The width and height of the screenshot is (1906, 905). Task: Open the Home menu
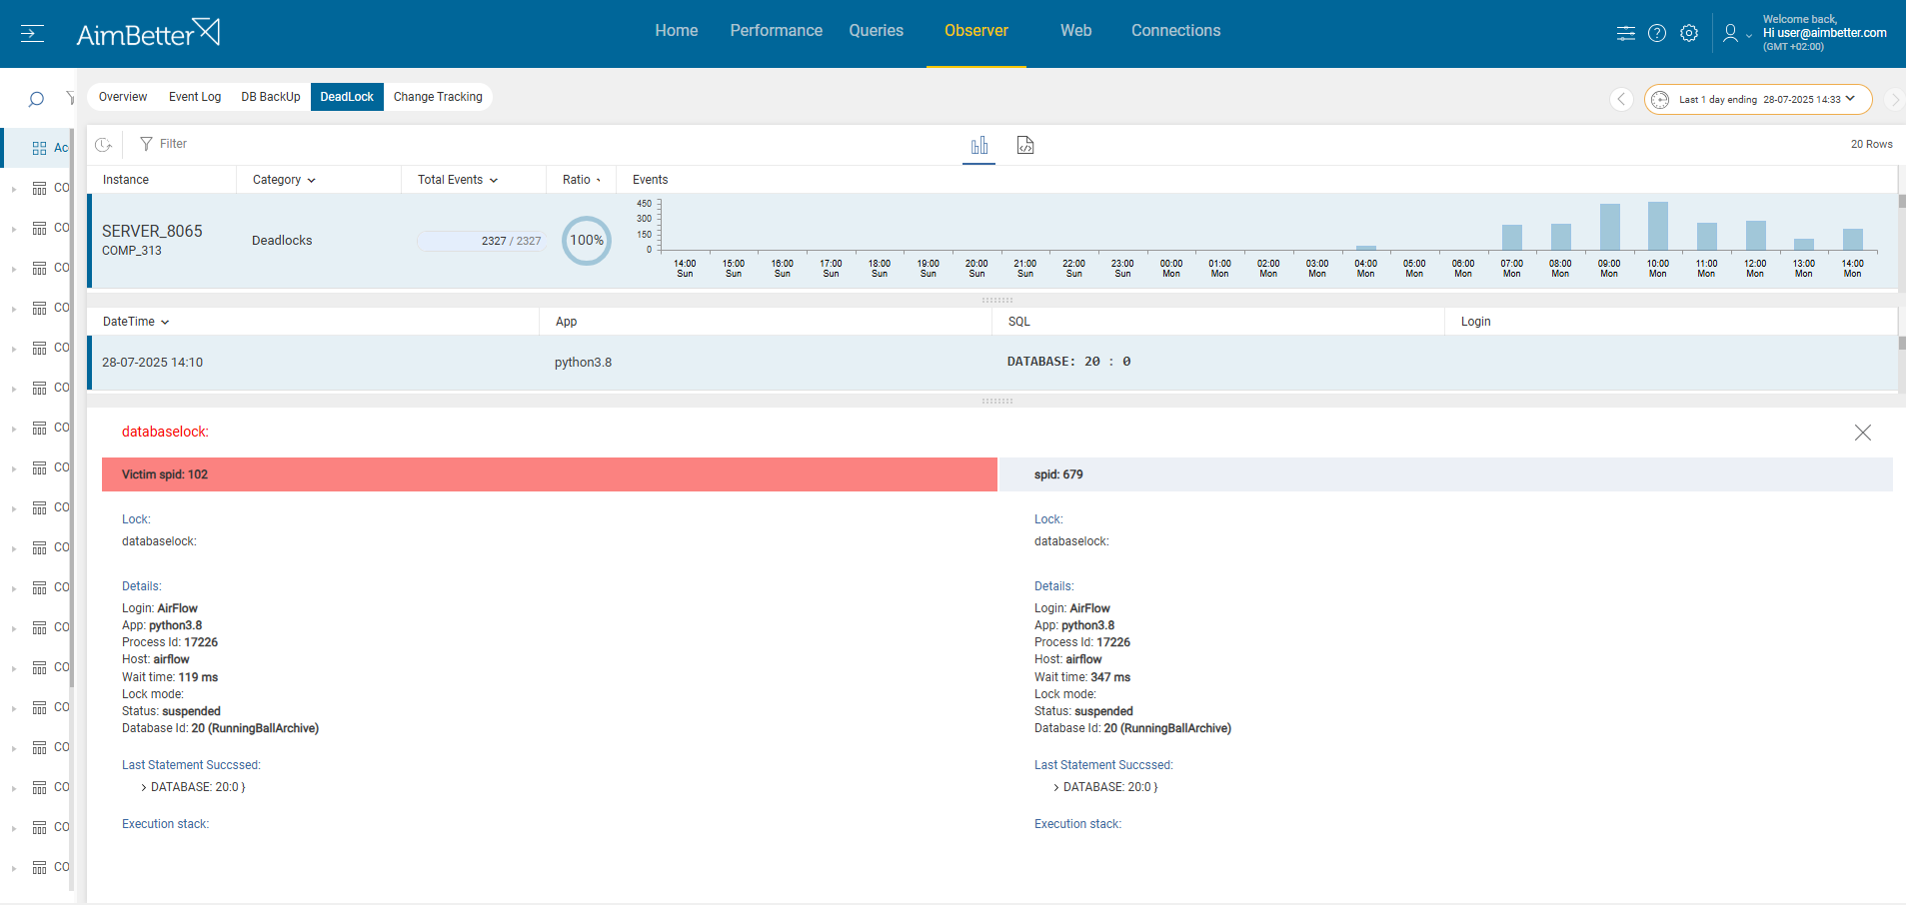pos(677,31)
